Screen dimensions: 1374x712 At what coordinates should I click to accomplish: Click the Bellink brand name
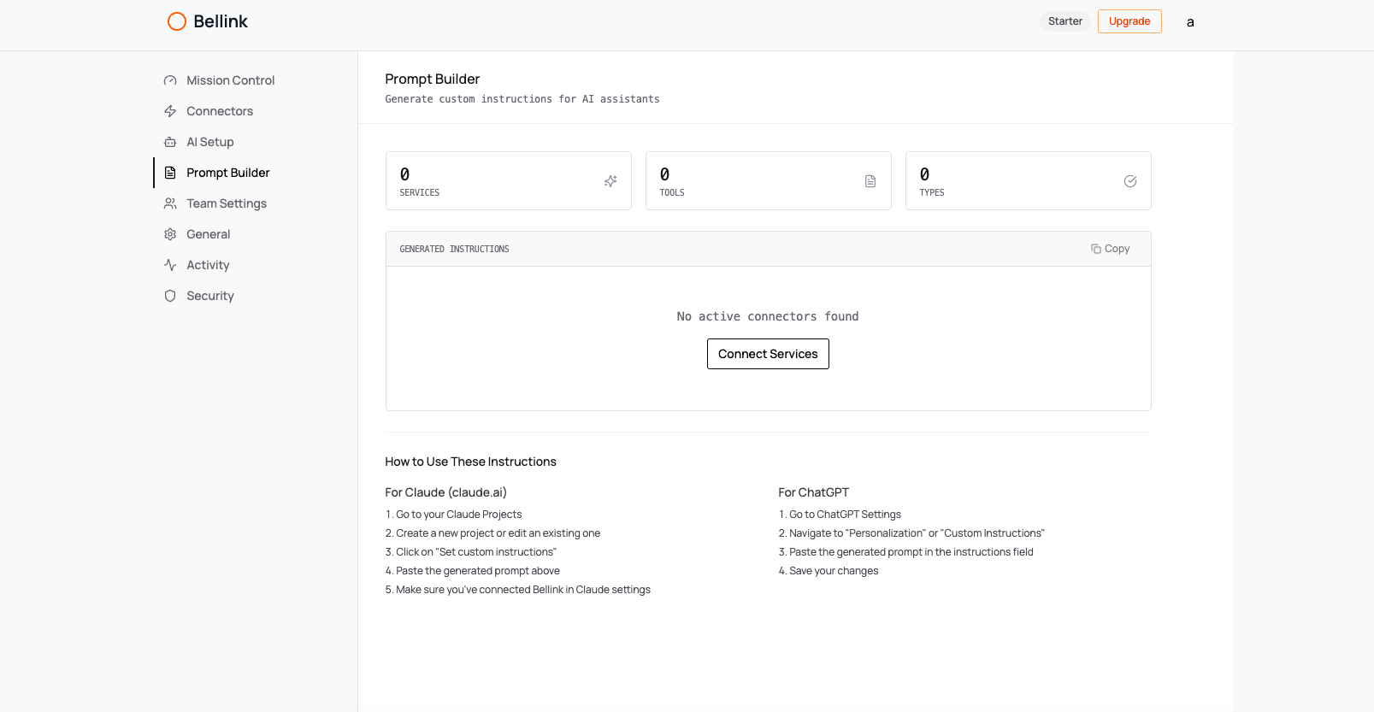[221, 21]
